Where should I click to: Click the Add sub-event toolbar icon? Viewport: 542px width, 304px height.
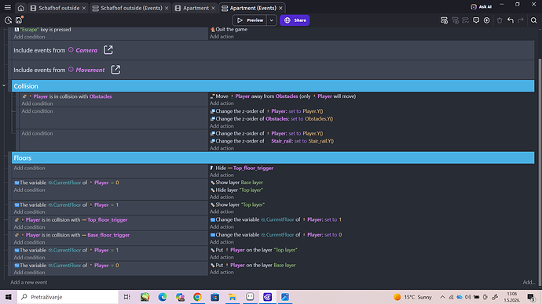coord(456,20)
